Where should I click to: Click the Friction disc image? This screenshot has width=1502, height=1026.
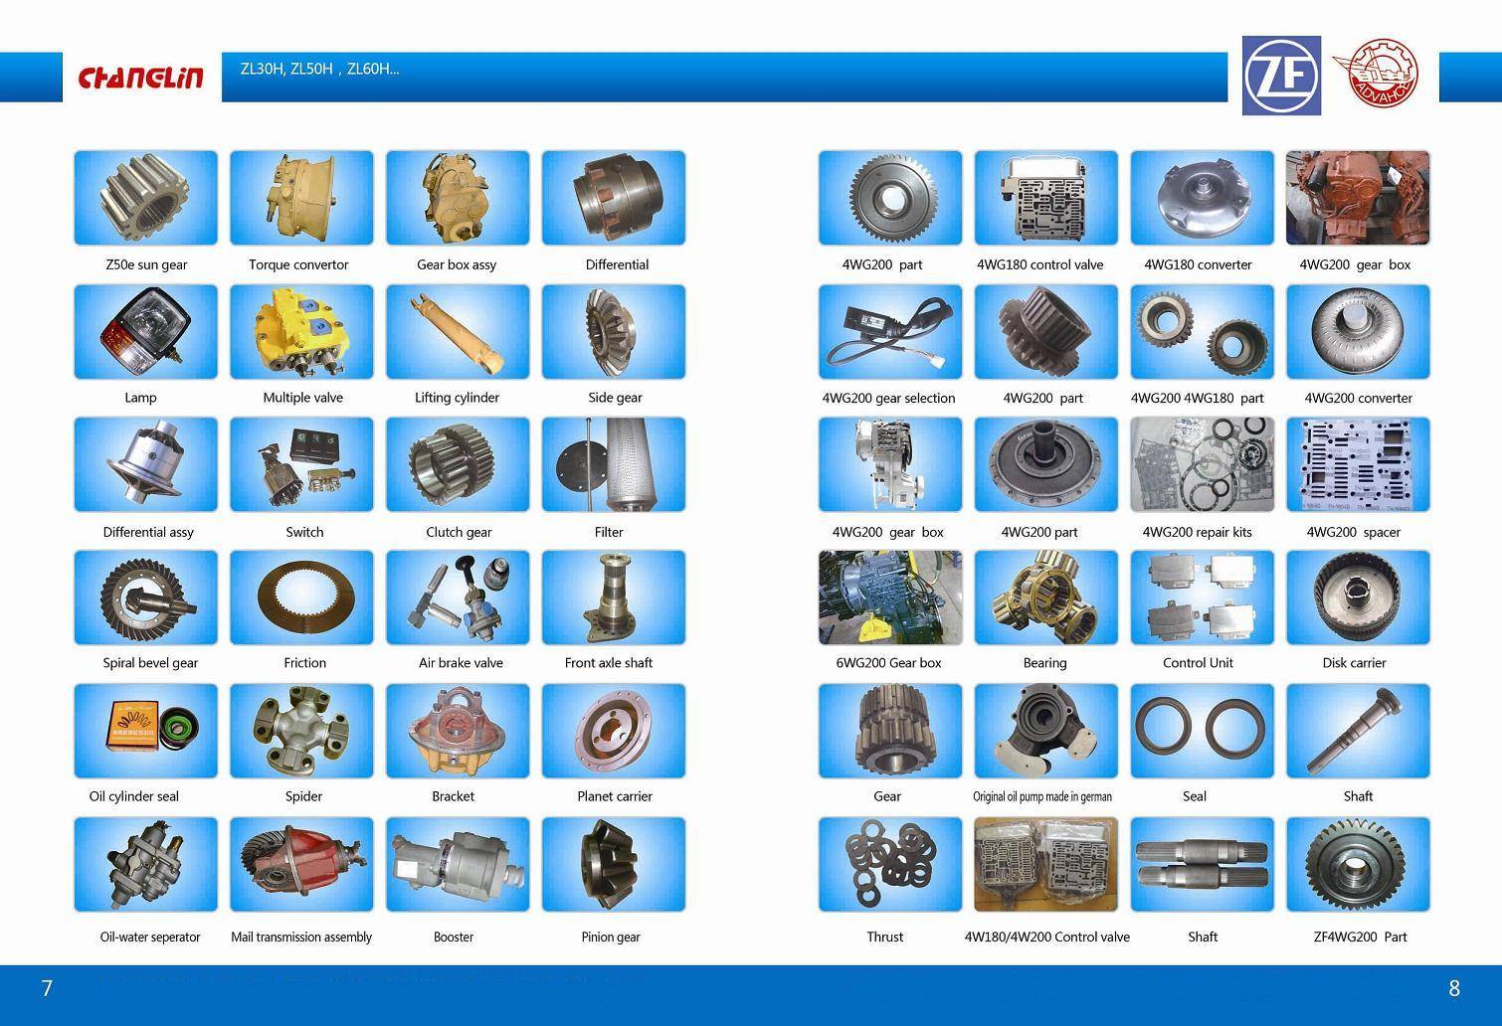click(x=301, y=598)
